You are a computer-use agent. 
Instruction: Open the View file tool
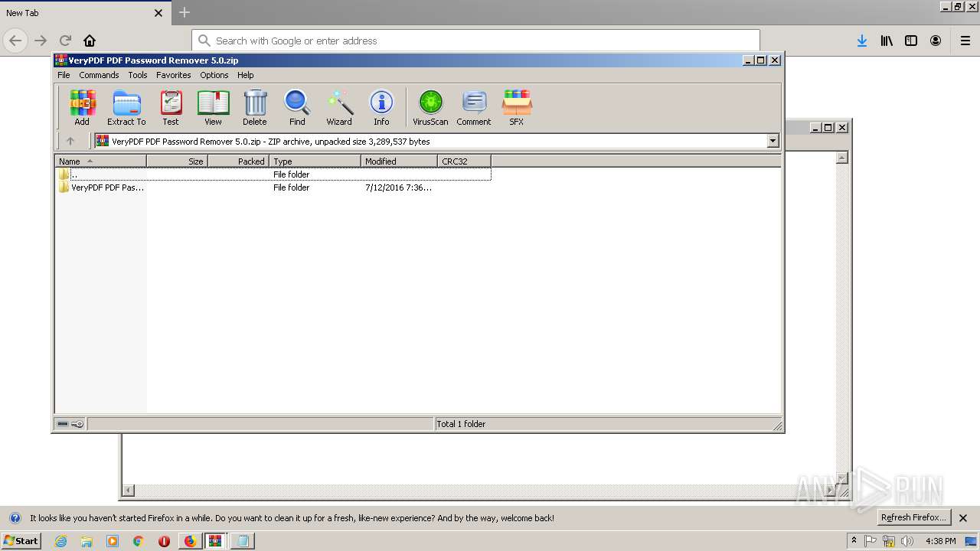click(213, 107)
